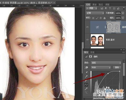Select the Curves adjustment icon in Properties
The height and width of the screenshot is (100, 126).
[x=86, y=57]
